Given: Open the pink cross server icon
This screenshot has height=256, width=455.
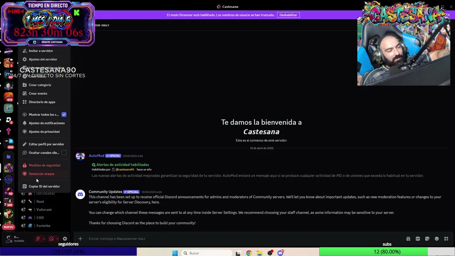Looking at the screenshot, I should [x=9, y=131].
